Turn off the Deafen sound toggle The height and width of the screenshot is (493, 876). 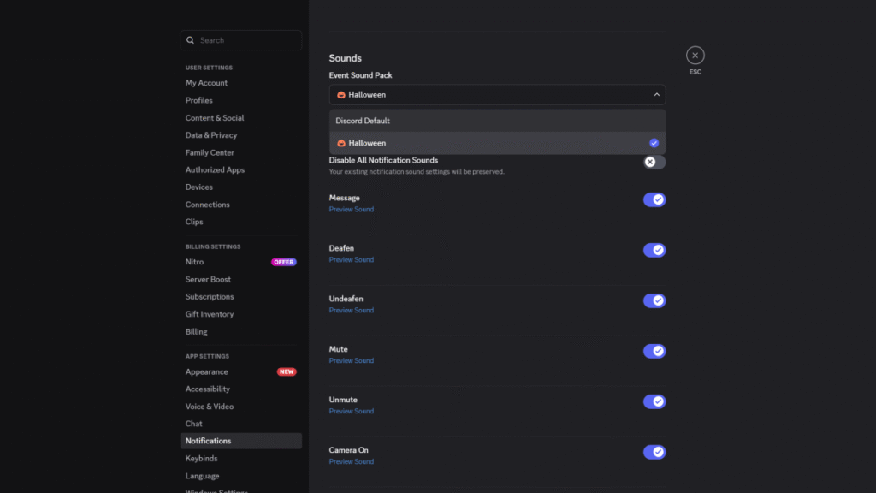[654, 250]
